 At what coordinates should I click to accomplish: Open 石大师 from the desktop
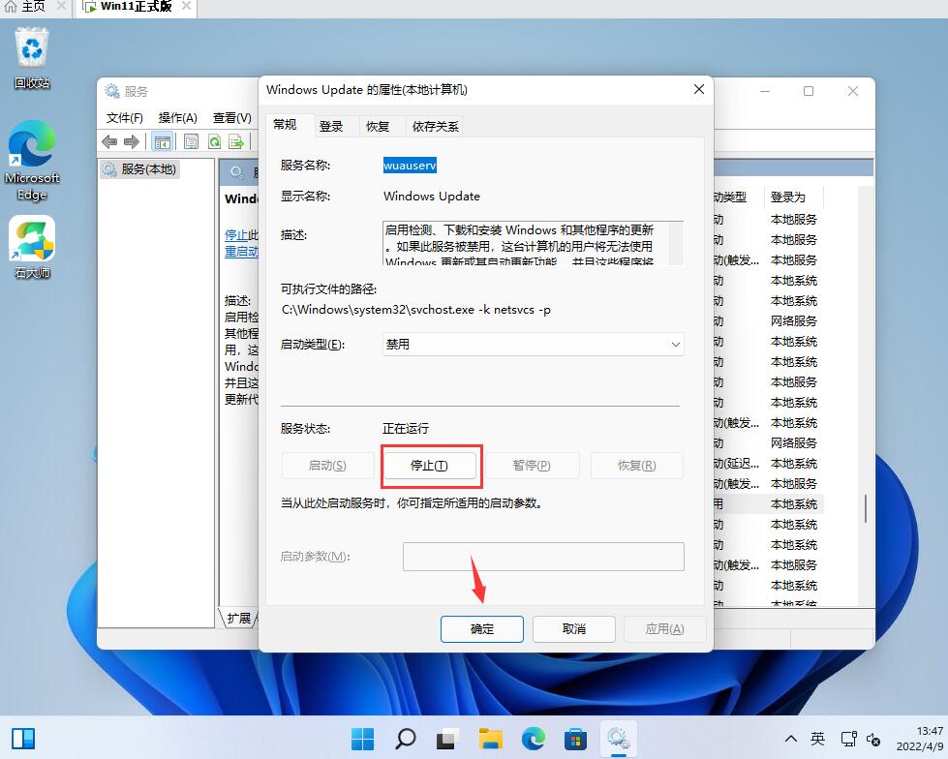tap(32, 237)
